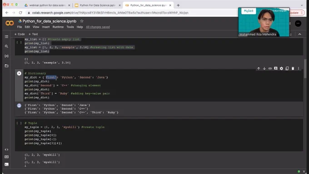Move cell down with the arrow icon
The height and width of the screenshot is (174, 309).
click(264, 68)
